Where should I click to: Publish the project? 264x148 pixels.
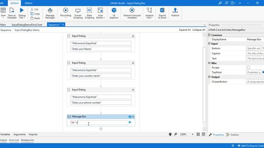175,12
